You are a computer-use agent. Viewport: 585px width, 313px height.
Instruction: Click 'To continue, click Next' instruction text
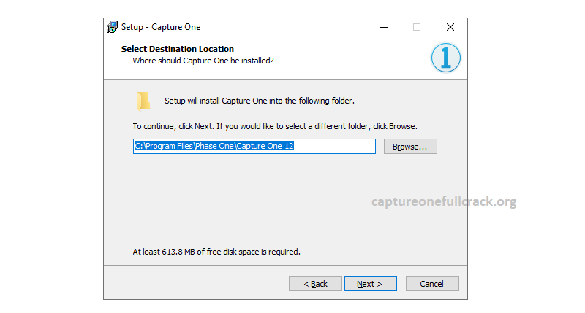(x=275, y=126)
